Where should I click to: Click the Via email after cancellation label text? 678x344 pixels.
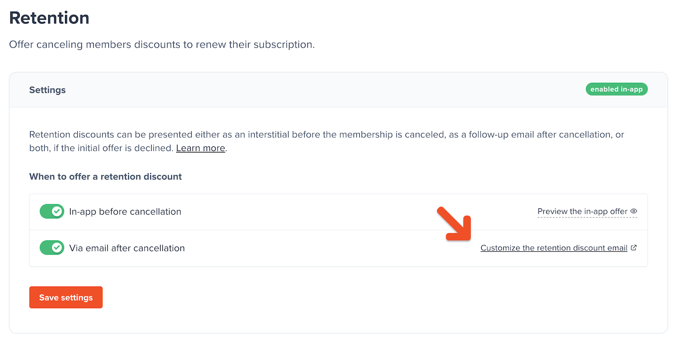(x=127, y=248)
